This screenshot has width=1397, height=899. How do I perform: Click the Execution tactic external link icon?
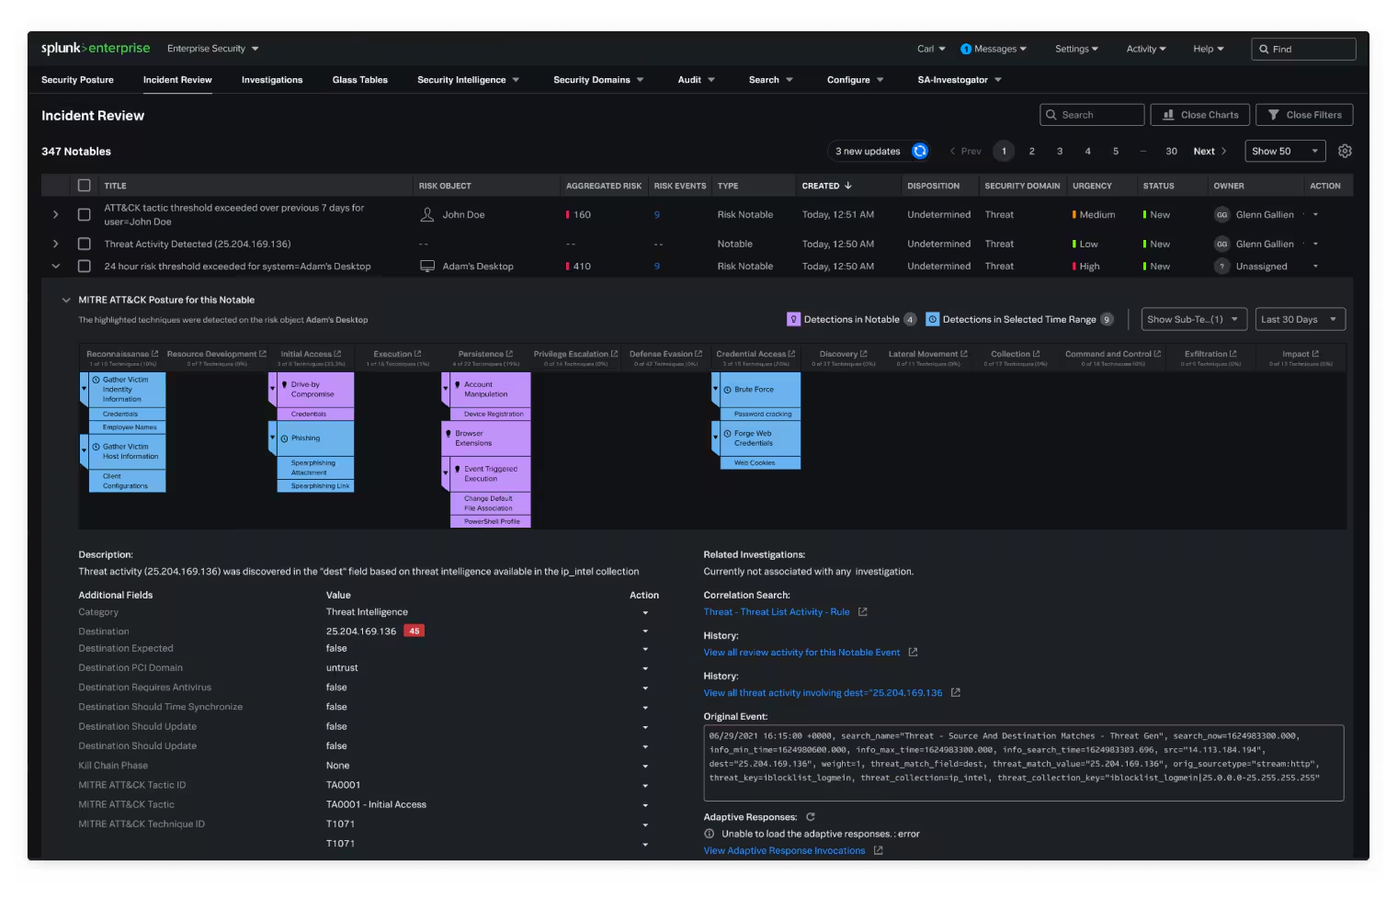point(417,354)
